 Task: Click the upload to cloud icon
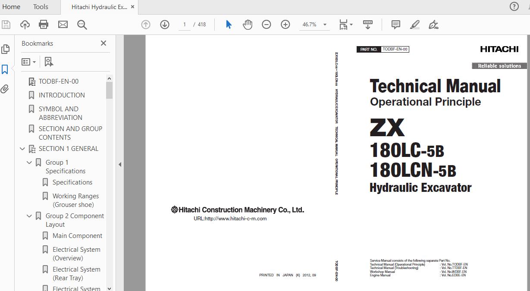tap(25, 25)
